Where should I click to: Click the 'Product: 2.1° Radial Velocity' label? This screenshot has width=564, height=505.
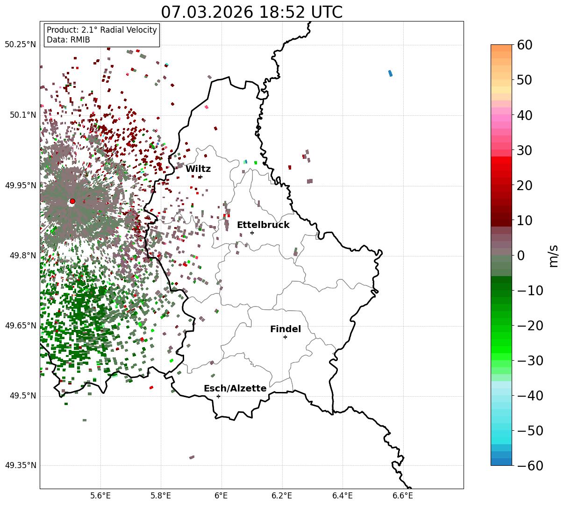point(102,30)
